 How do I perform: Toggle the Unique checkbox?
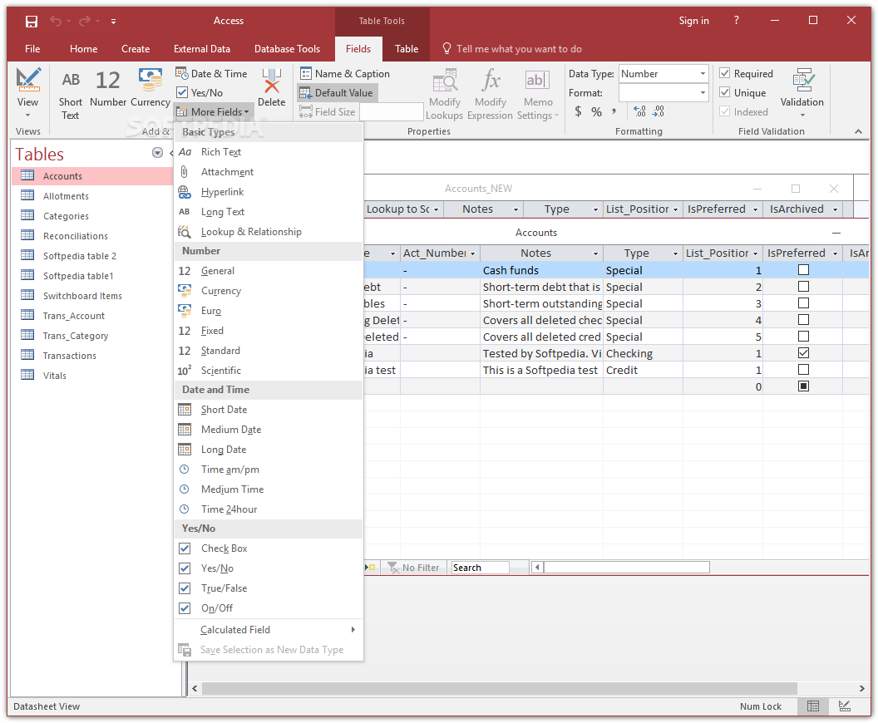pyautogui.click(x=724, y=92)
